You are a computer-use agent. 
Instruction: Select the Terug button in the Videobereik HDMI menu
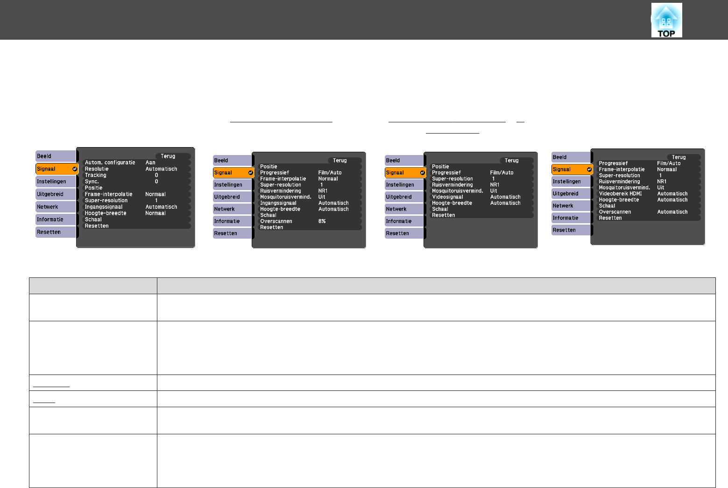684,157
